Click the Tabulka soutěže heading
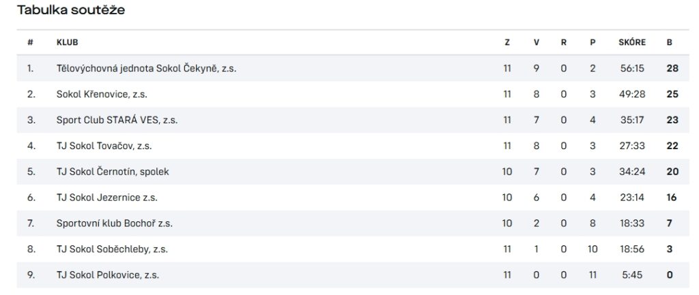This screenshot has width=699, height=295. (x=71, y=10)
